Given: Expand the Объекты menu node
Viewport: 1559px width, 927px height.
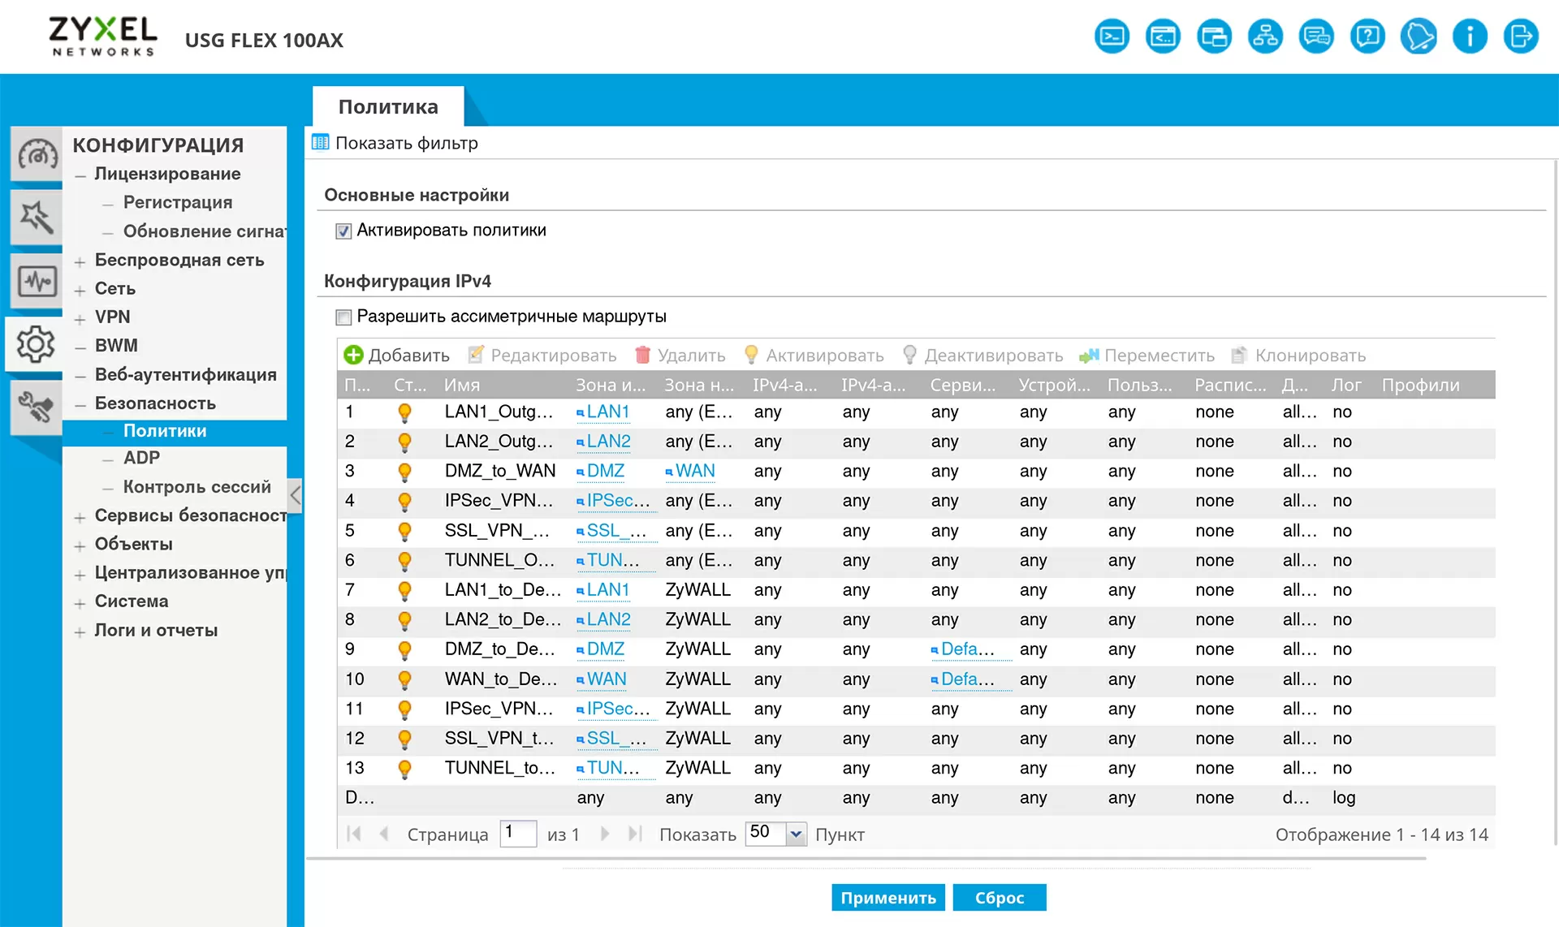Looking at the screenshot, I should (x=80, y=545).
